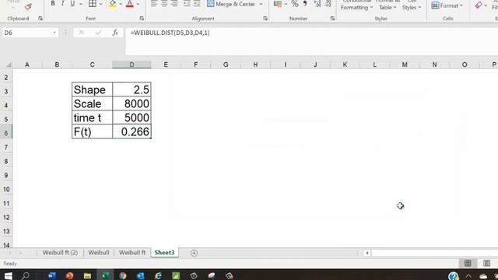The height and width of the screenshot is (280, 498).
Task: Add a new sheet with plus button
Action: click(x=194, y=253)
